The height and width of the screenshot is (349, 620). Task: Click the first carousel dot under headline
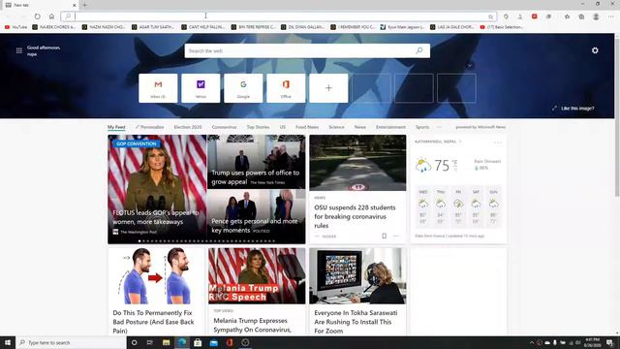click(139, 241)
